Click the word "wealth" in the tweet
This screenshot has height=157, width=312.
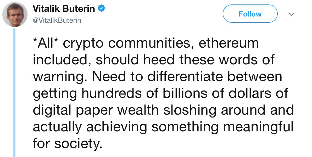pyautogui.click(x=138, y=110)
